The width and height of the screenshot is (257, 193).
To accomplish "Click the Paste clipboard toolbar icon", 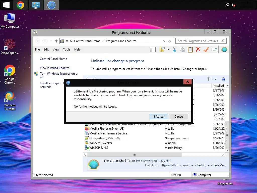I will click(x=190, y=50).
